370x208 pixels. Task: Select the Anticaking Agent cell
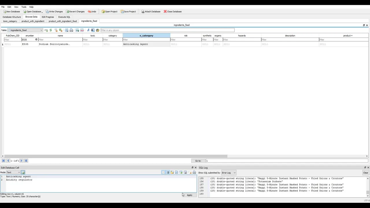click(x=146, y=44)
